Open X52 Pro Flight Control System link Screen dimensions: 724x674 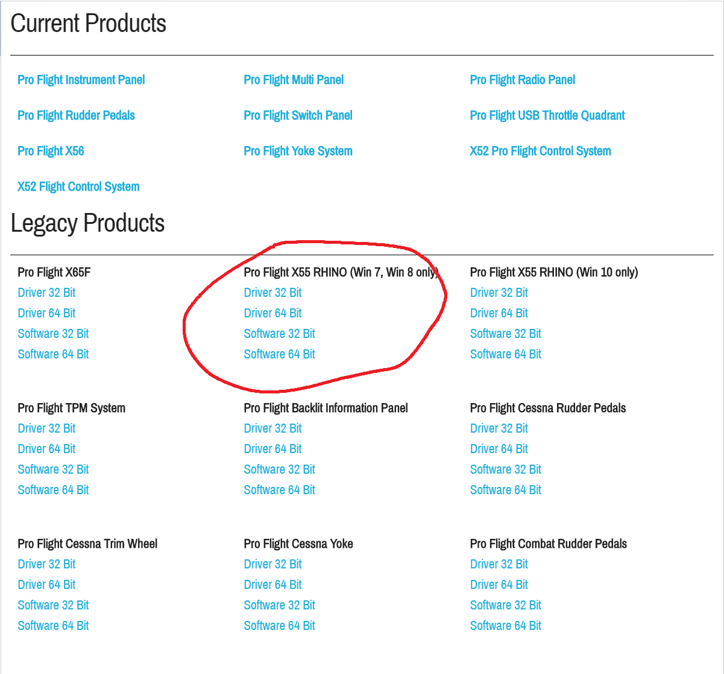point(540,151)
